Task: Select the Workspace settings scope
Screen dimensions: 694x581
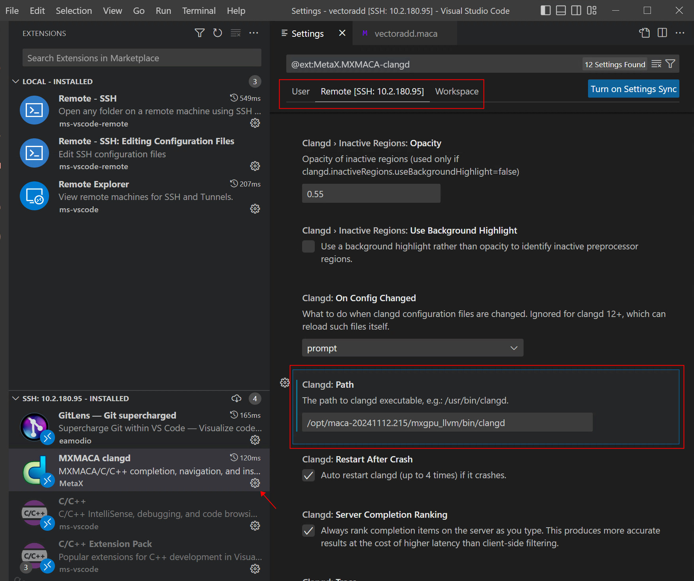Action: click(457, 91)
